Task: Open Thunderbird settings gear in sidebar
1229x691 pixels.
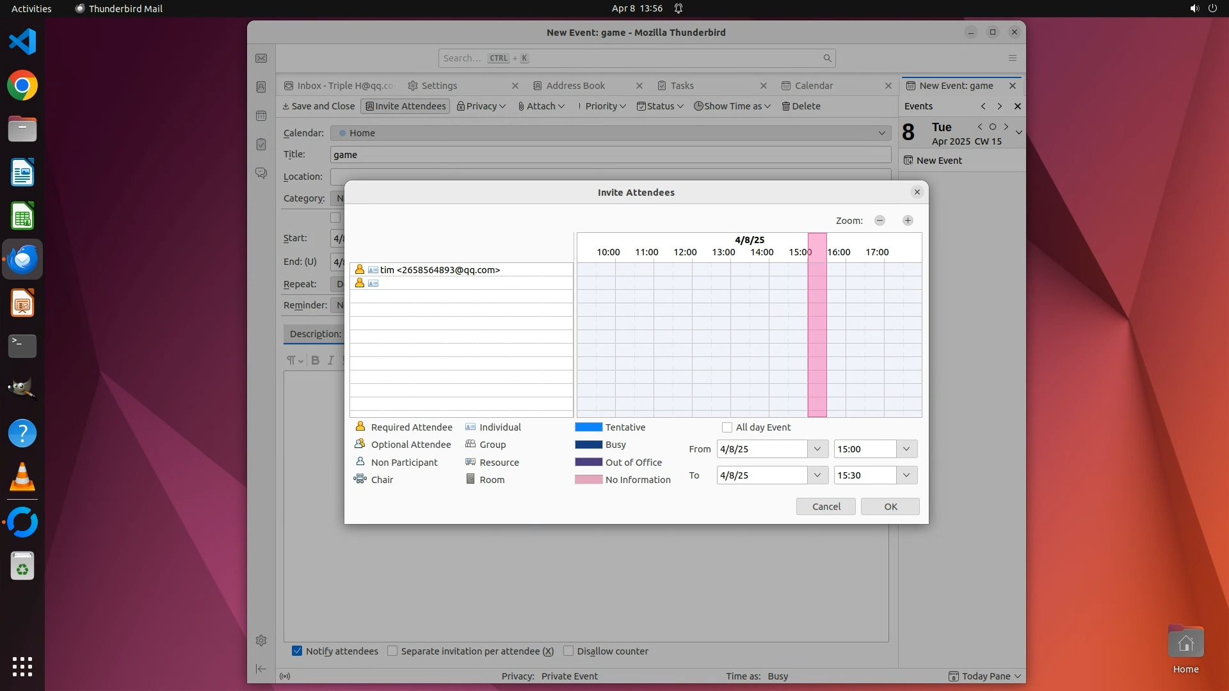Action: (x=261, y=640)
